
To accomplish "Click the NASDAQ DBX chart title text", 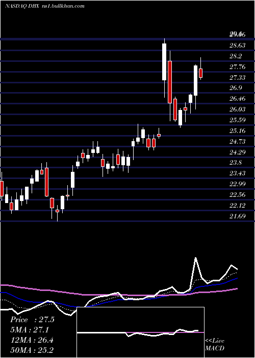I will coord(45,6).
